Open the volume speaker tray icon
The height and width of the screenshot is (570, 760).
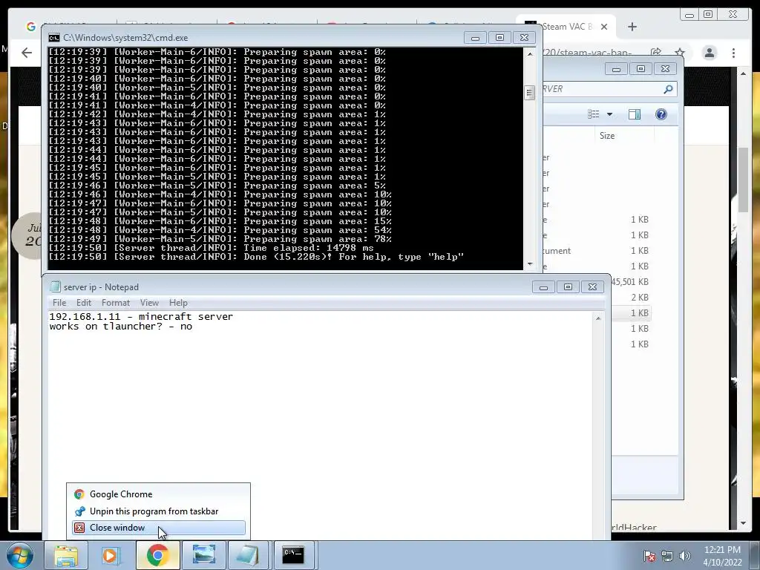pyautogui.click(x=685, y=556)
